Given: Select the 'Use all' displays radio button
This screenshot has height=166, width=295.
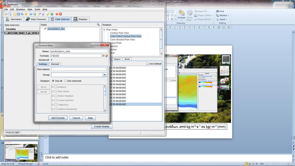Looking at the screenshot, I should (x=53, y=81).
